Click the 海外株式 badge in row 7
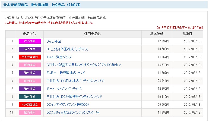This screenshot has width=209, height=122. 30,89
